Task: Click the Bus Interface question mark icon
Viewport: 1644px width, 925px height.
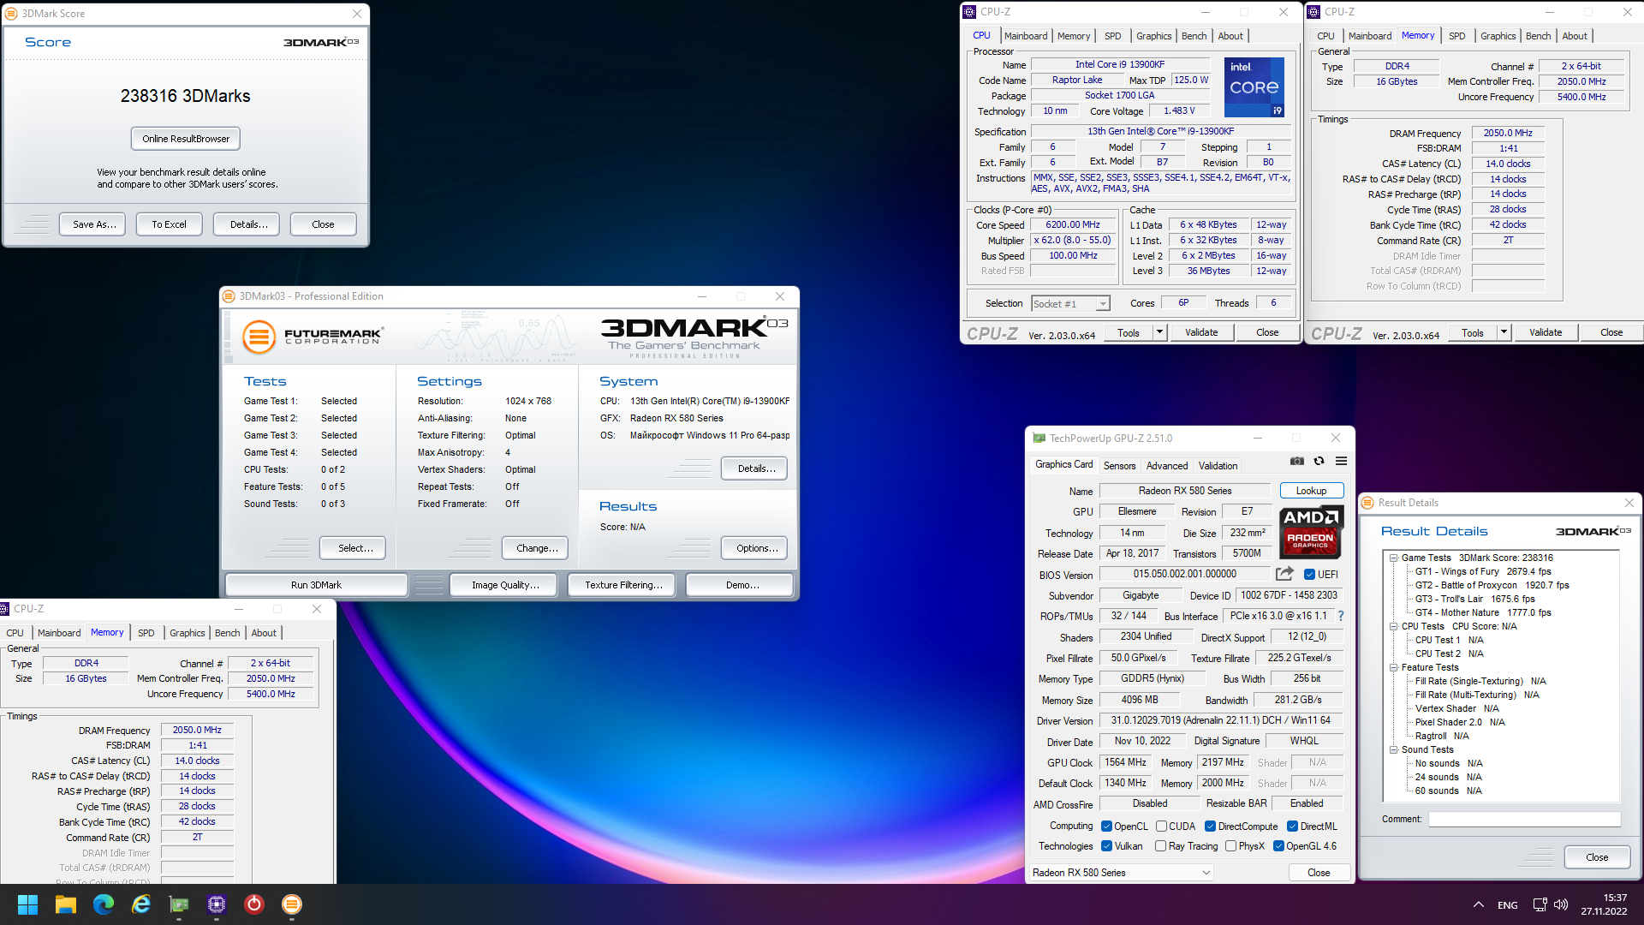Action: (1341, 616)
